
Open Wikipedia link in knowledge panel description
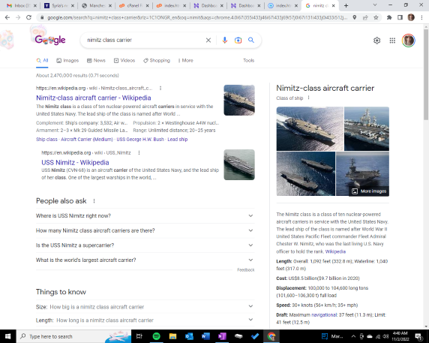(x=335, y=251)
